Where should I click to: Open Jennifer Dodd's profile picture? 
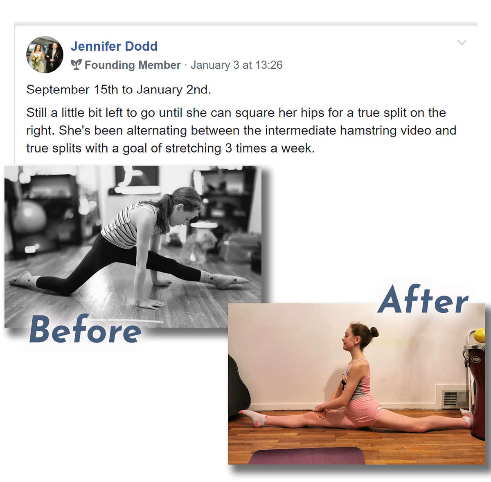click(x=45, y=55)
